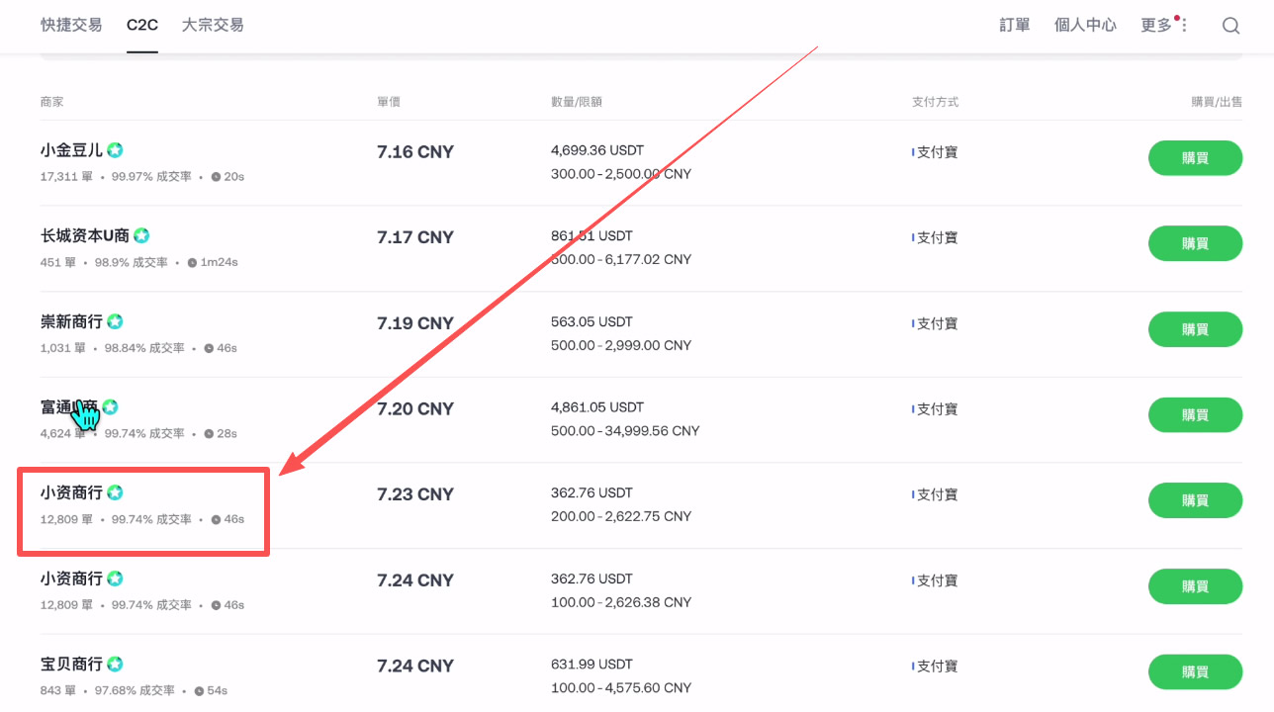
Task: Click clock icon in 长城资本U商 row
Action: click(192, 263)
